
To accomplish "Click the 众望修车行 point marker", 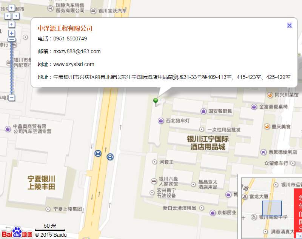I will 293,163.
